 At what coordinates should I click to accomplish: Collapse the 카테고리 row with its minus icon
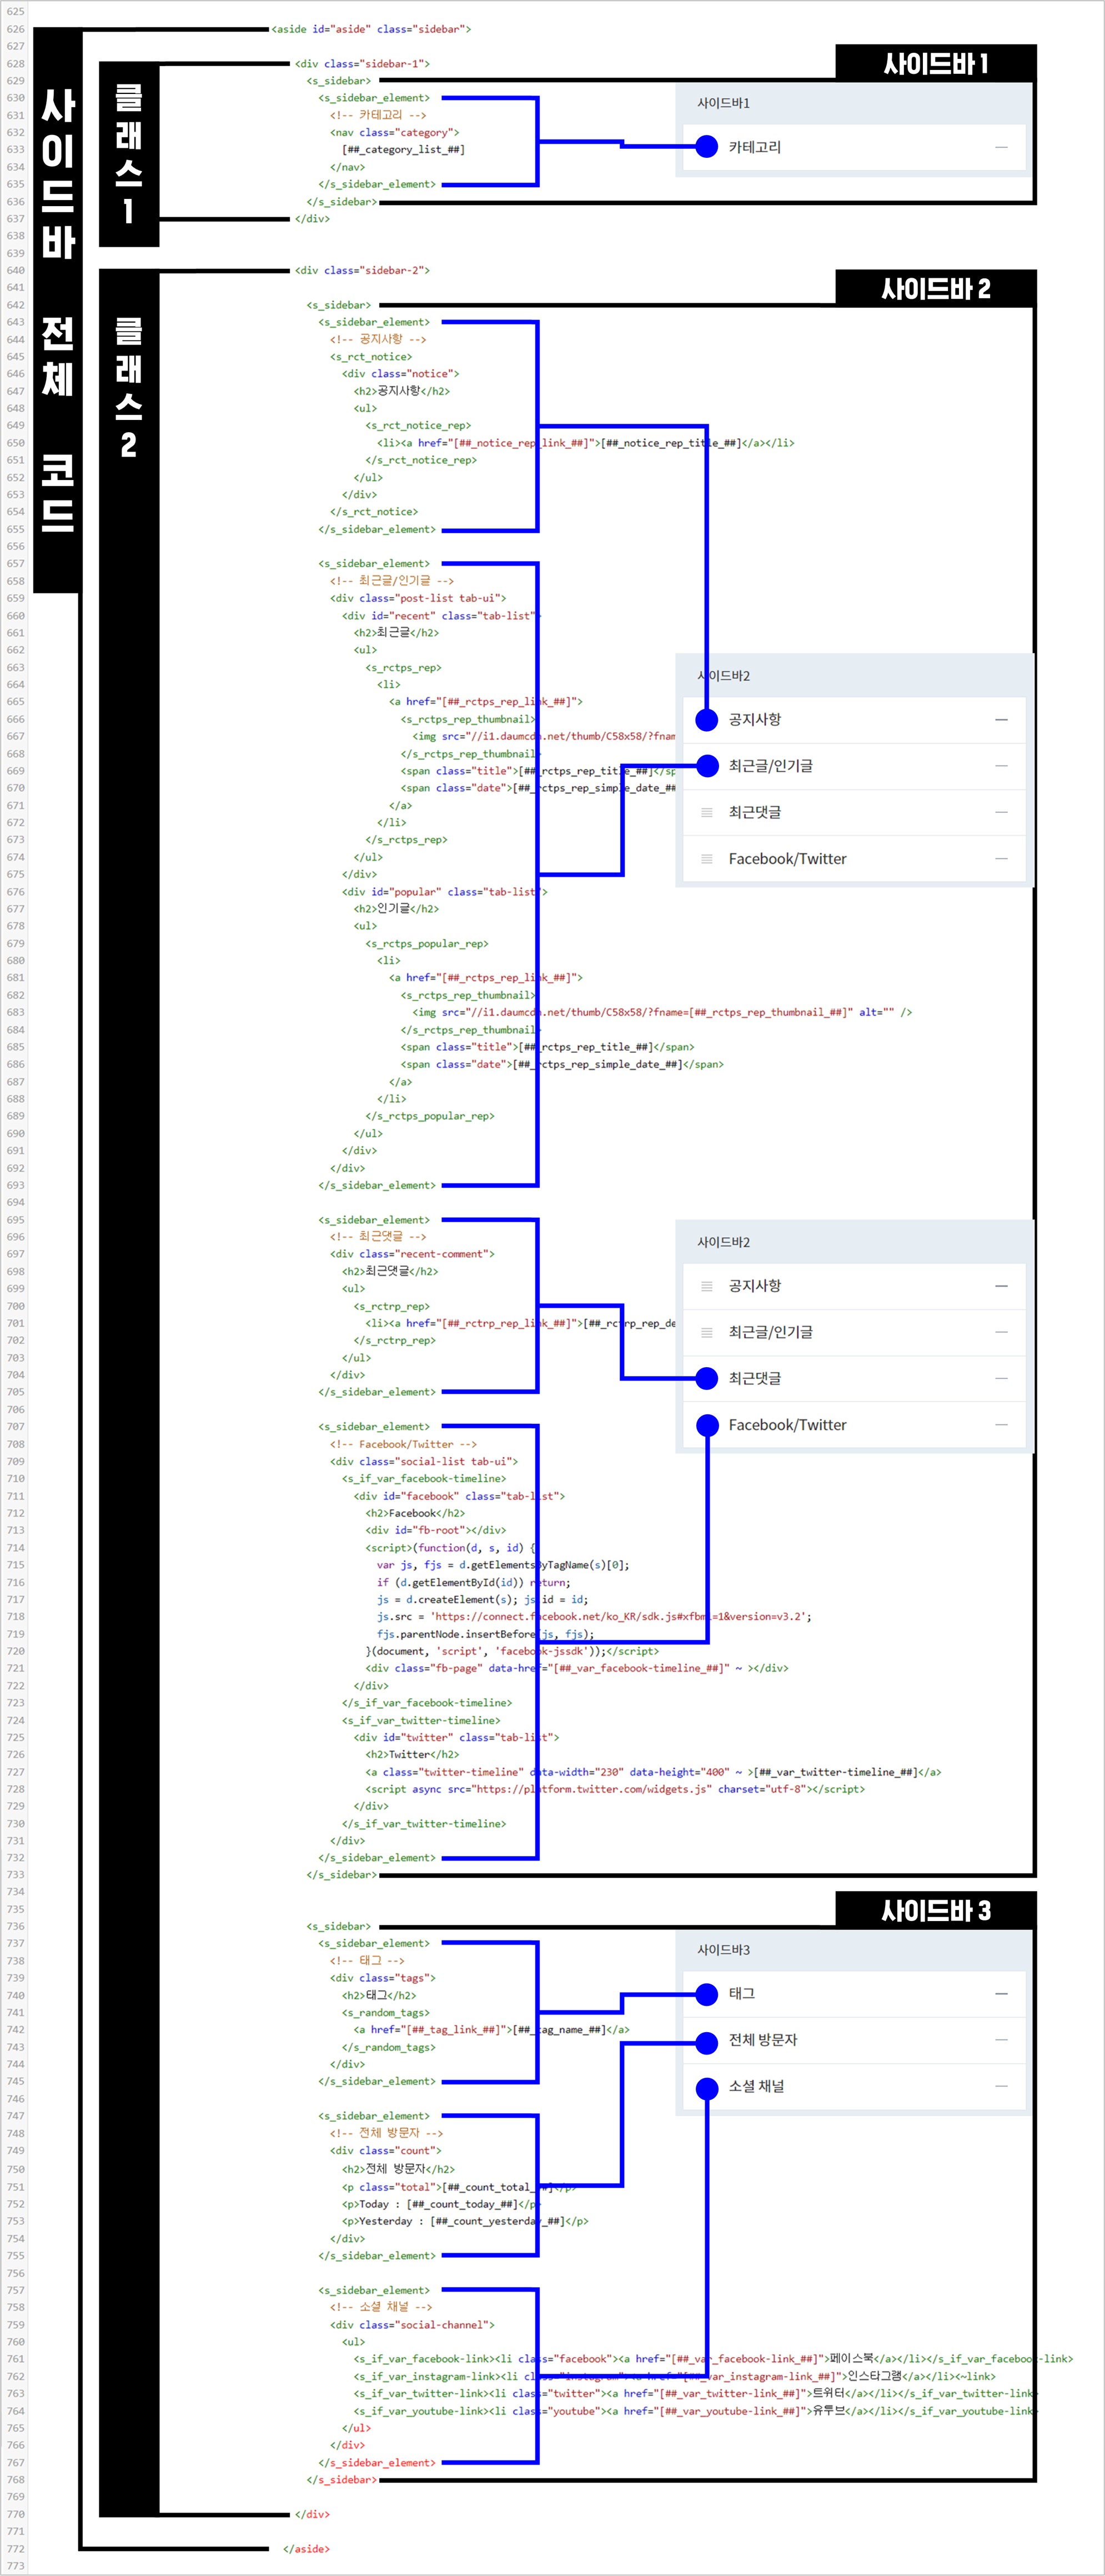pyautogui.click(x=1001, y=147)
